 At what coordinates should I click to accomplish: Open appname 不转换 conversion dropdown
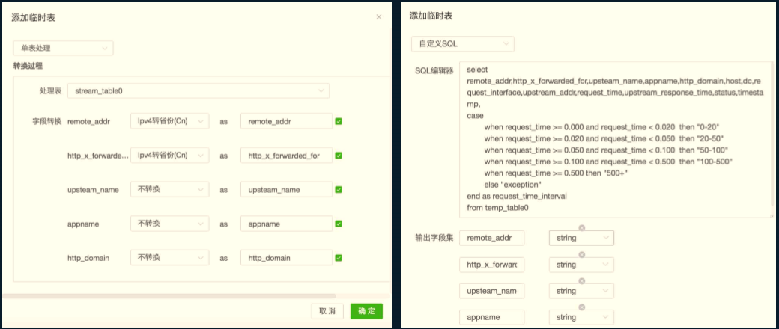pos(169,224)
